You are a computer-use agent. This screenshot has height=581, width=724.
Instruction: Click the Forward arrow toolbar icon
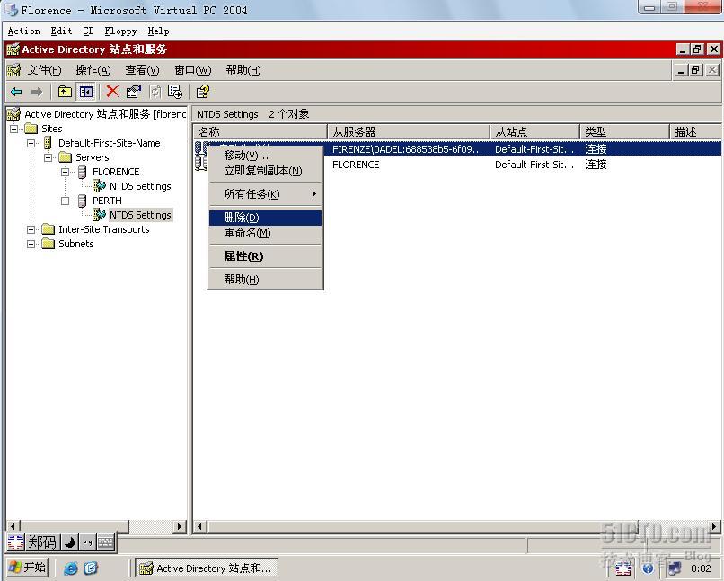click(37, 92)
